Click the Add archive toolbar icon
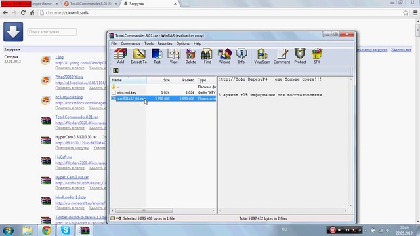420x236 pixels. 120,56
